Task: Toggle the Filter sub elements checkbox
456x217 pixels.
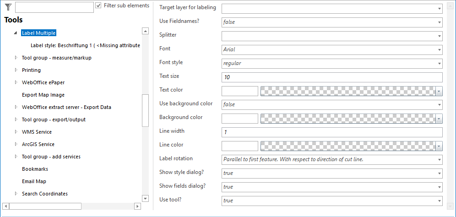Action: (98, 5)
